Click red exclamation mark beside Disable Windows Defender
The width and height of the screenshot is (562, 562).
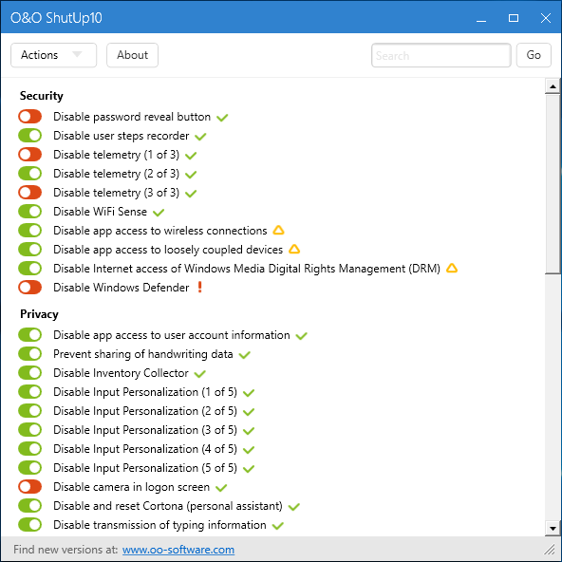200,287
